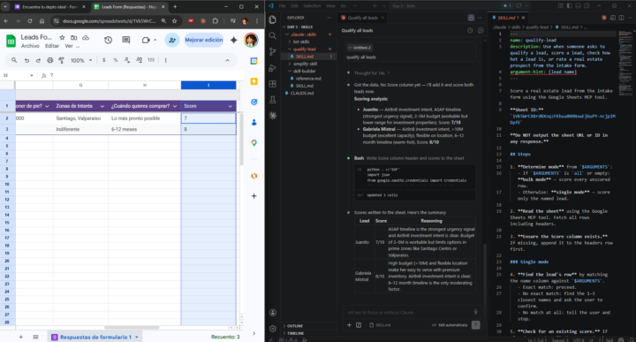Open version history clock icon in Sheets
Screen dimensions: 636x342
point(108,40)
